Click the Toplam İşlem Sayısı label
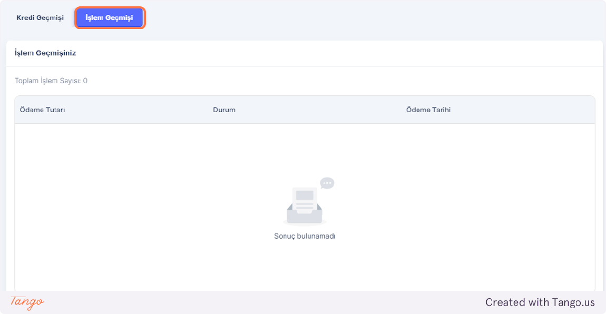Screen dimensions: 606x314 tap(47, 81)
